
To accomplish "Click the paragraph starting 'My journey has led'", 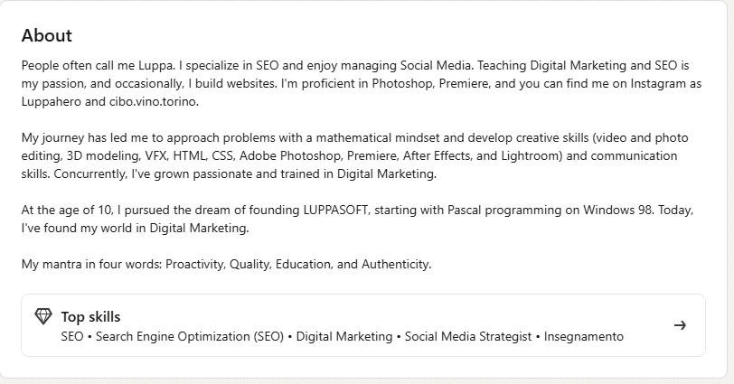I will pos(355,155).
